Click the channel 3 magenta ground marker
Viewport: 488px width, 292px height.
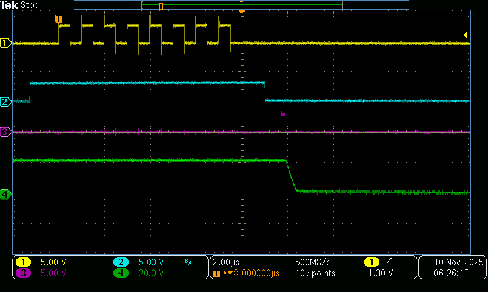(5, 131)
